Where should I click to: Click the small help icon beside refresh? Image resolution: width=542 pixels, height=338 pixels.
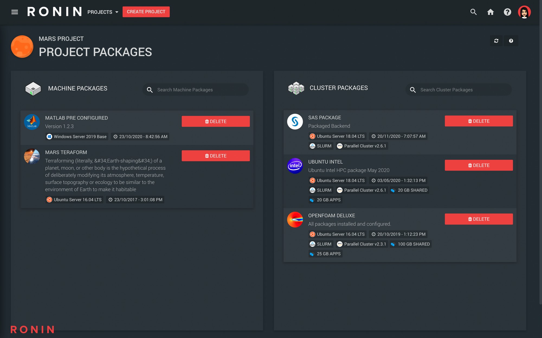(511, 41)
